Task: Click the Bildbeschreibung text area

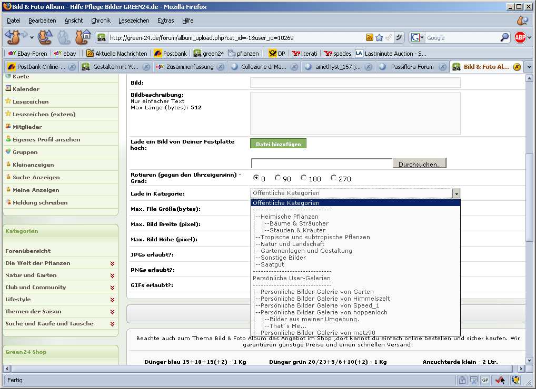Action: pyautogui.click(x=355, y=113)
